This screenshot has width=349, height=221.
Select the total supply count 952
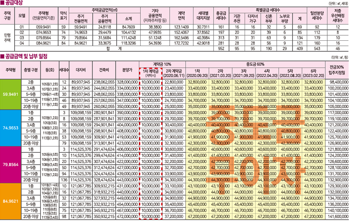(221, 48)
